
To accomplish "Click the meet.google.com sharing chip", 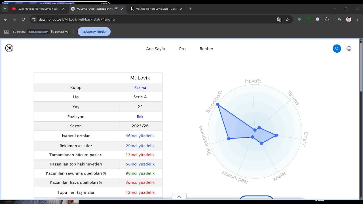I will point(38,32).
